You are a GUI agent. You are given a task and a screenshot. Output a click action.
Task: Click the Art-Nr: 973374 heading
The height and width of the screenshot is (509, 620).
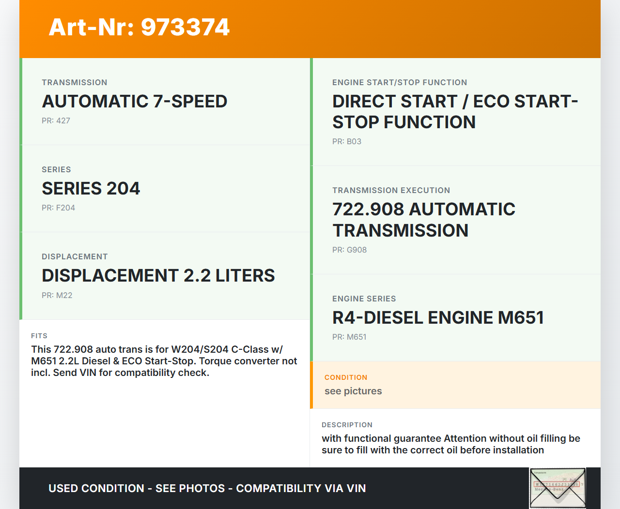click(x=139, y=27)
